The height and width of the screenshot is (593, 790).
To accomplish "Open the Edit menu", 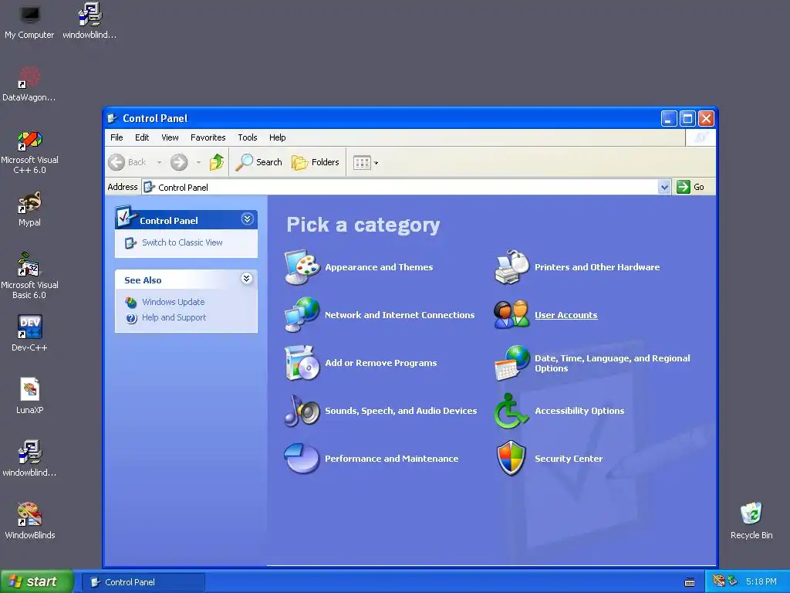I will click(x=142, y=137).
